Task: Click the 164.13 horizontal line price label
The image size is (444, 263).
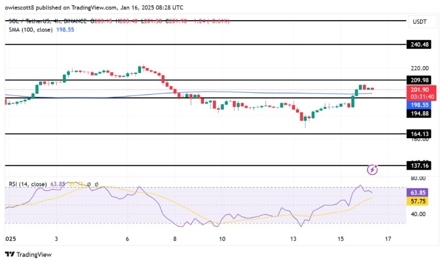Action: (x=419, y=134)
